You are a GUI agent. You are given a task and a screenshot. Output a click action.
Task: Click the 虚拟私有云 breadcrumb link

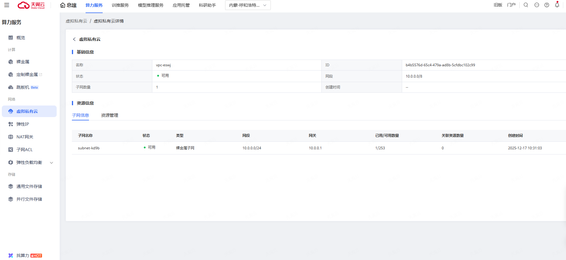[x=76, y=21]
